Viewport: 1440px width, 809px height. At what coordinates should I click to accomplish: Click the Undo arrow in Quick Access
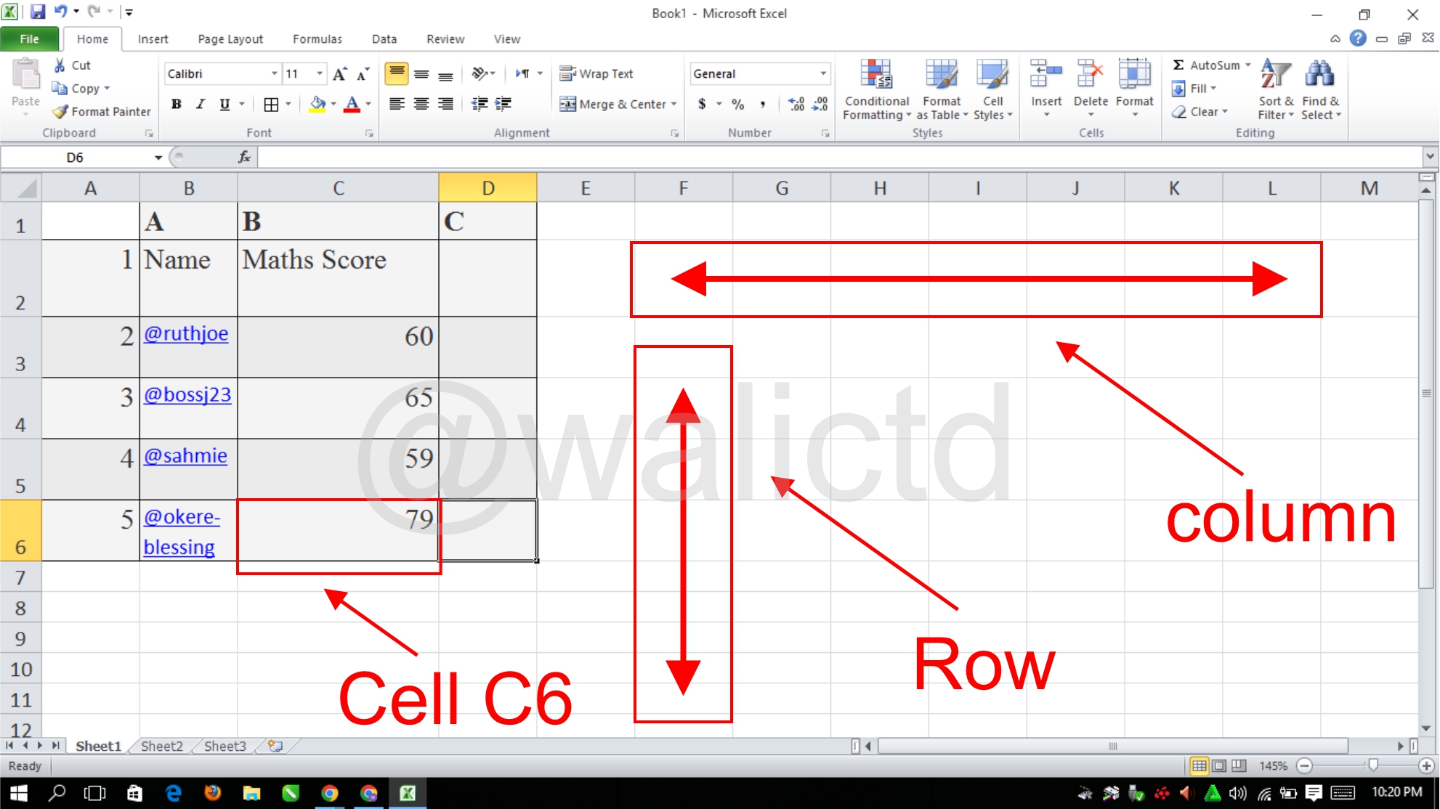(60, 12)
